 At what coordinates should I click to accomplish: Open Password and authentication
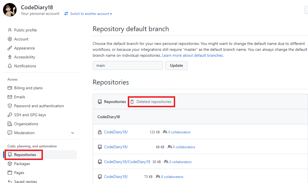(39, 106)
